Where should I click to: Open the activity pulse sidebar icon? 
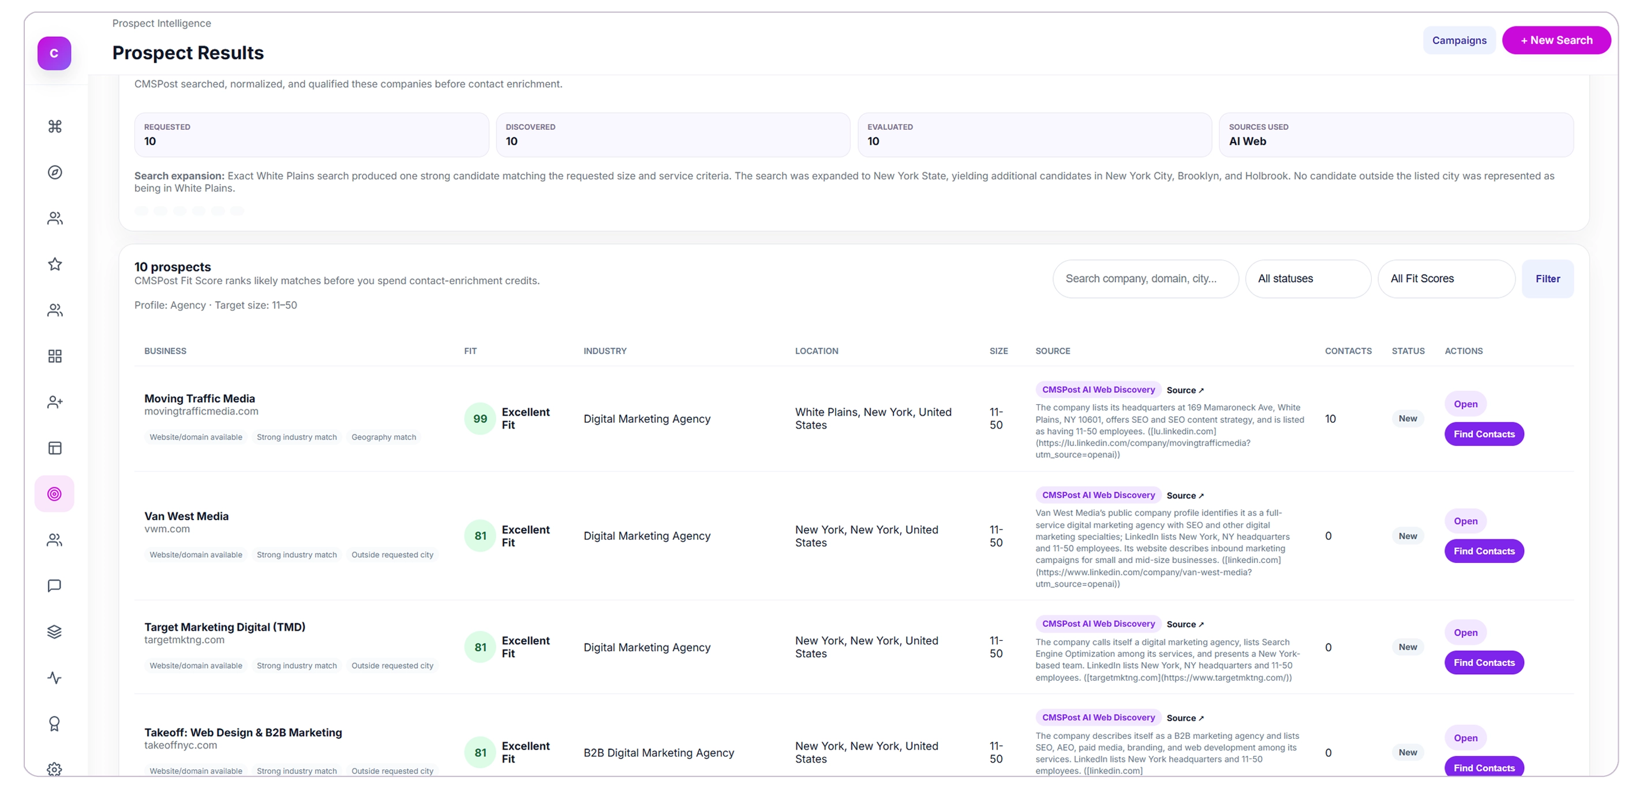click(x=55, y=678)
